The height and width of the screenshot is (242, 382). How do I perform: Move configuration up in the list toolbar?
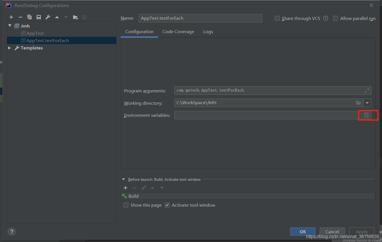(57, 17)
